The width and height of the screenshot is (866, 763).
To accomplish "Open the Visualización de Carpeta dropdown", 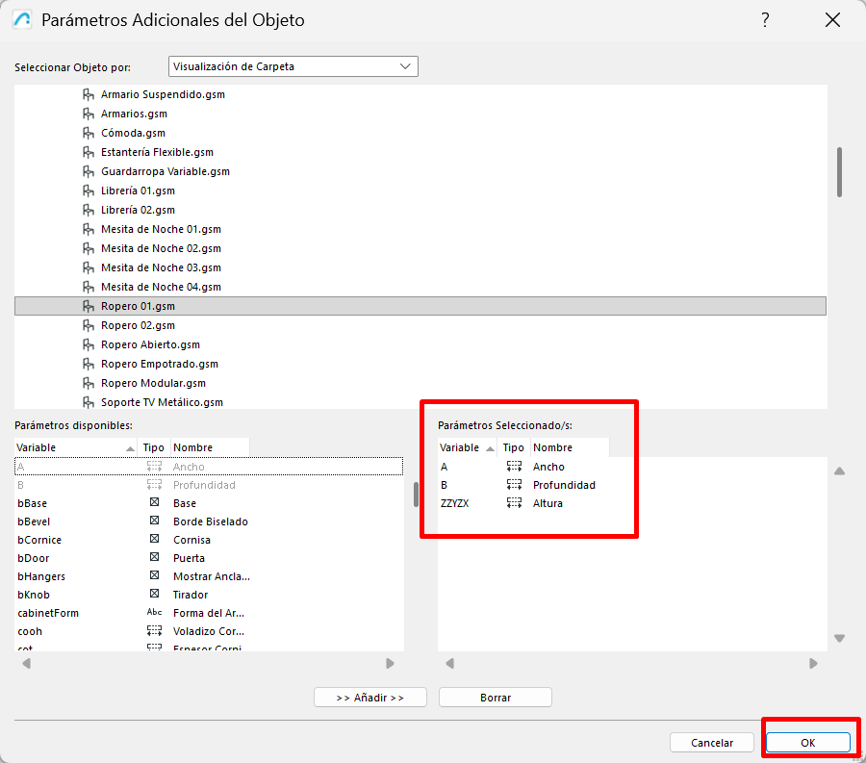I will point(293,66).
